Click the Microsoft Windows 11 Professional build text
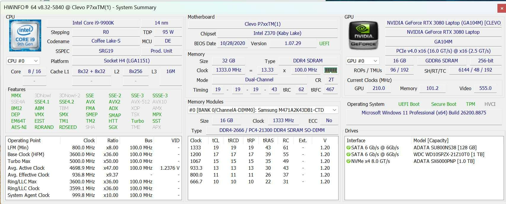The height and width of the screenshot is (204, 506). tap(424, 113)
